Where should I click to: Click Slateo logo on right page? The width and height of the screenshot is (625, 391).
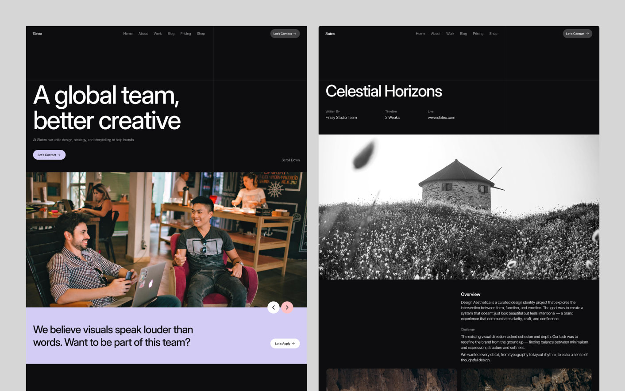330,34
